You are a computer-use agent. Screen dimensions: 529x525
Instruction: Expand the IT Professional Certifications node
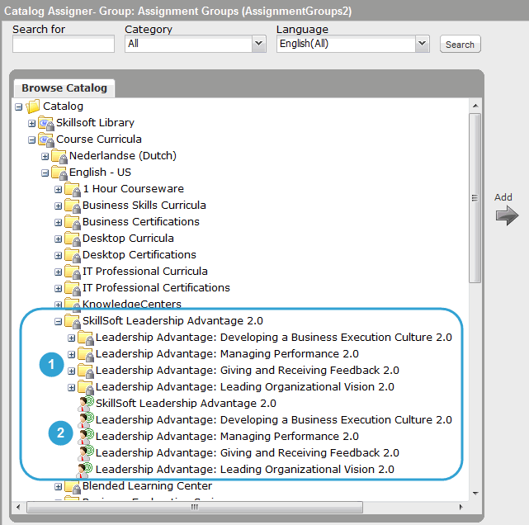point(58,289)
